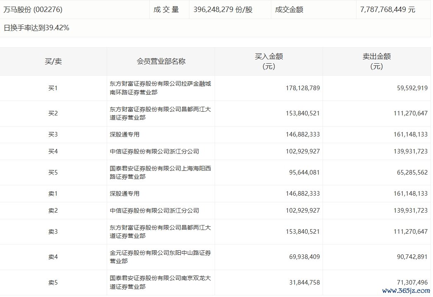Click buy amount 69,938,409
Image resolution: width=433 pixels, height=297 pixels.
tap(304, 257)
